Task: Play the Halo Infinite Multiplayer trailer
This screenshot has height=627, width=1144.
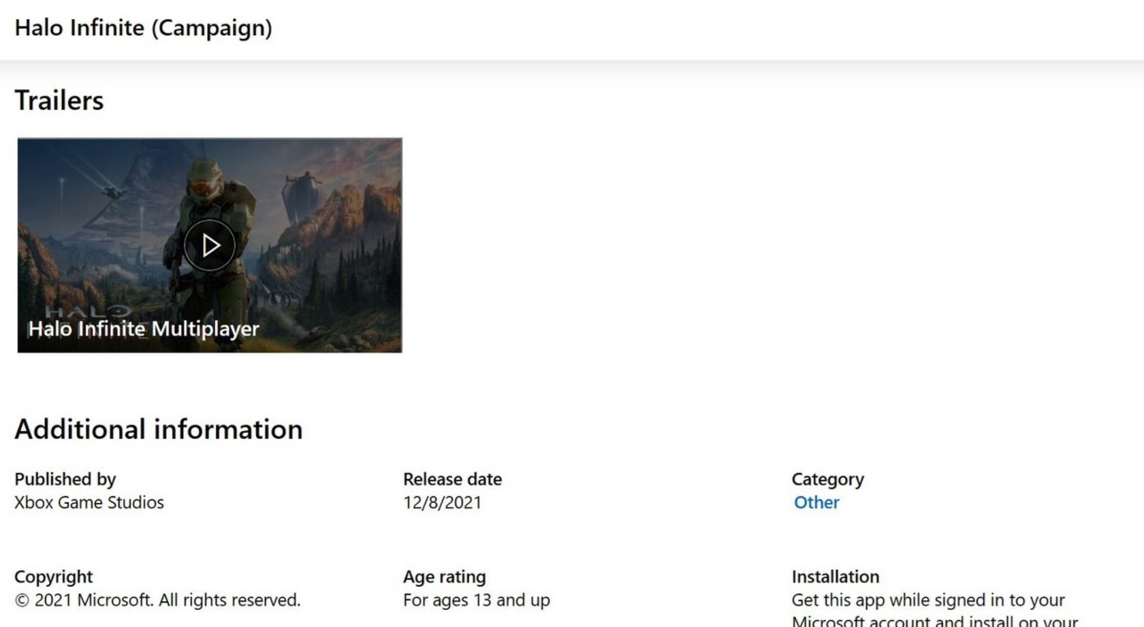Action: (x=210, y=245)
